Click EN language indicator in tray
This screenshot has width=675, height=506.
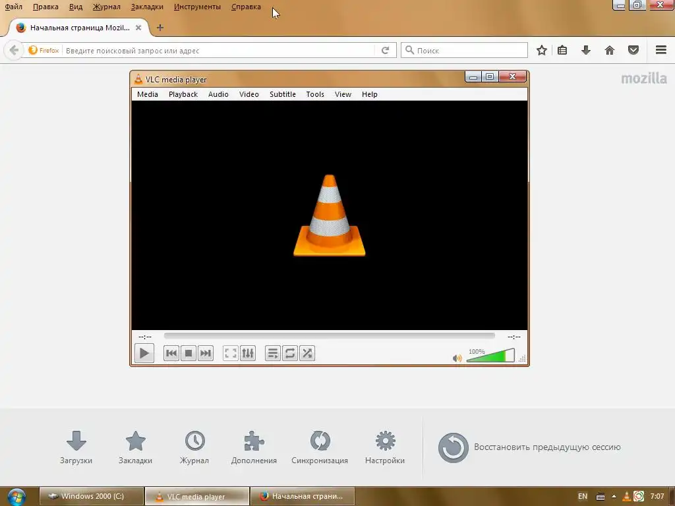point(583,496)
